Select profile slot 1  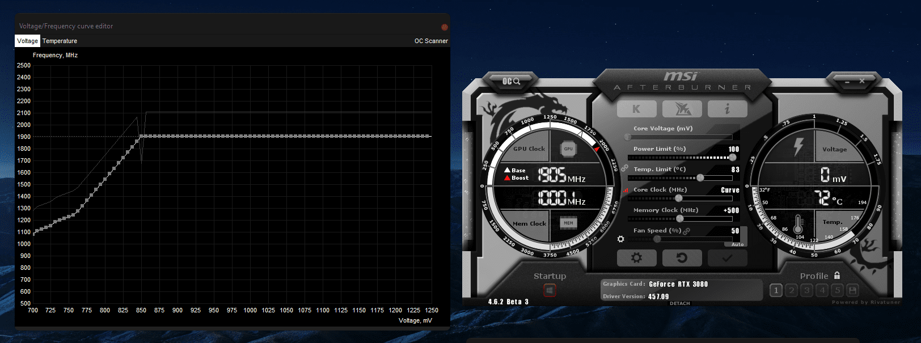[x=776, y=290]
